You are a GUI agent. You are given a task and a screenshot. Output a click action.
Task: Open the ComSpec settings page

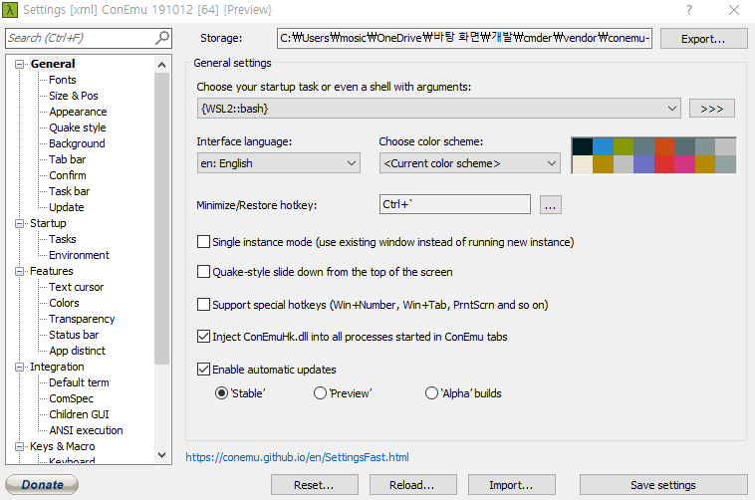[72, 398]
